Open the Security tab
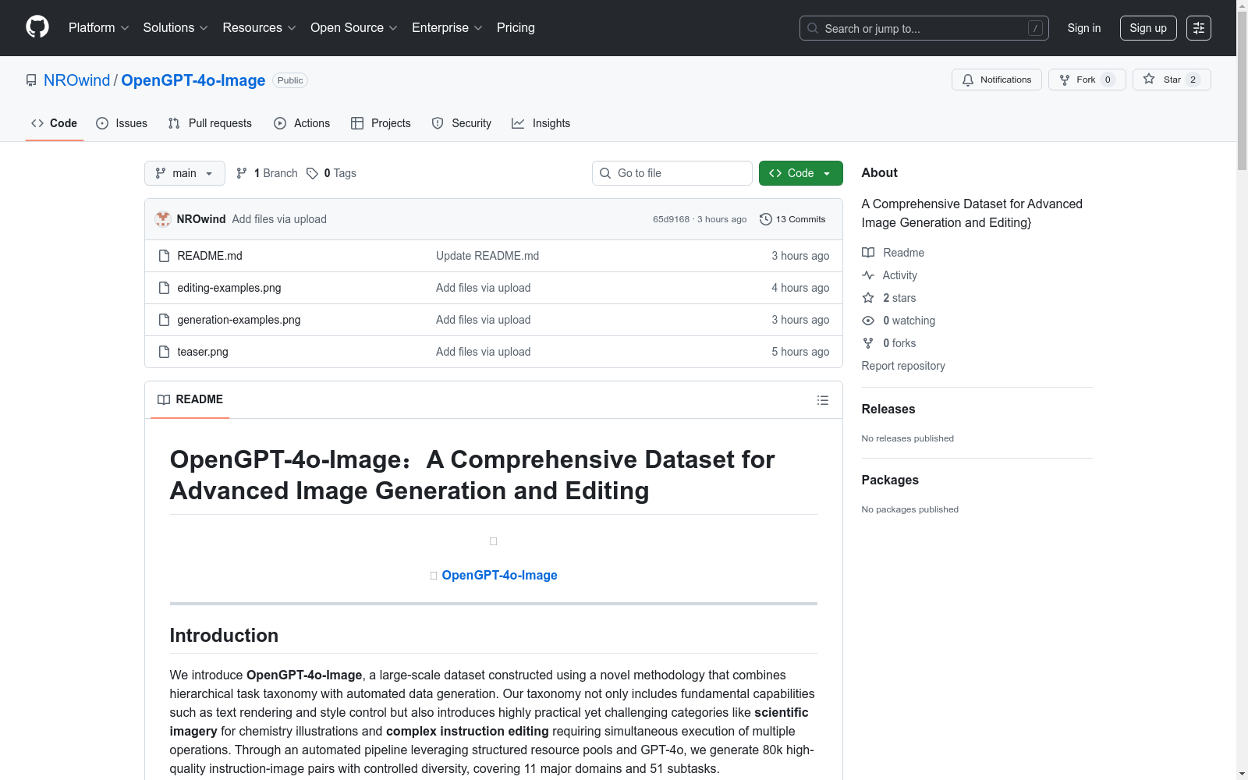Image resolution: width=1248 pixels, height=780 pixels. pos(462,123)
